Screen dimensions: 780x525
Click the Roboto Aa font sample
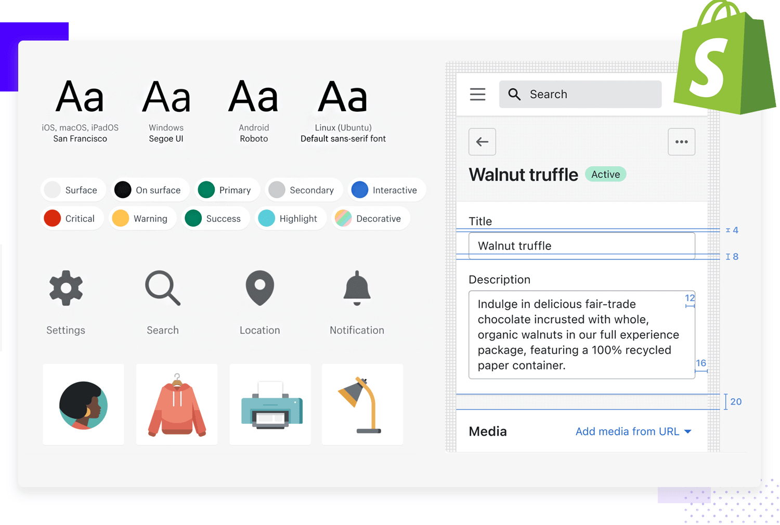pyautogui.click(x=254, y=97)
